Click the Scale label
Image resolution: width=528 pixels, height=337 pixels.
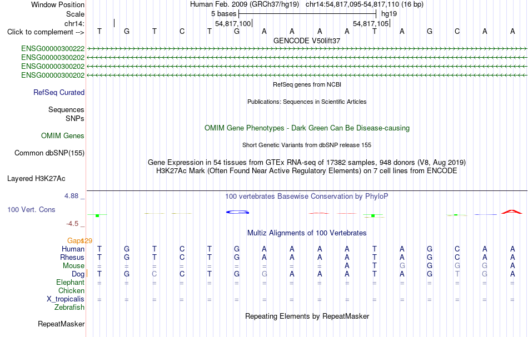[75, 14]
